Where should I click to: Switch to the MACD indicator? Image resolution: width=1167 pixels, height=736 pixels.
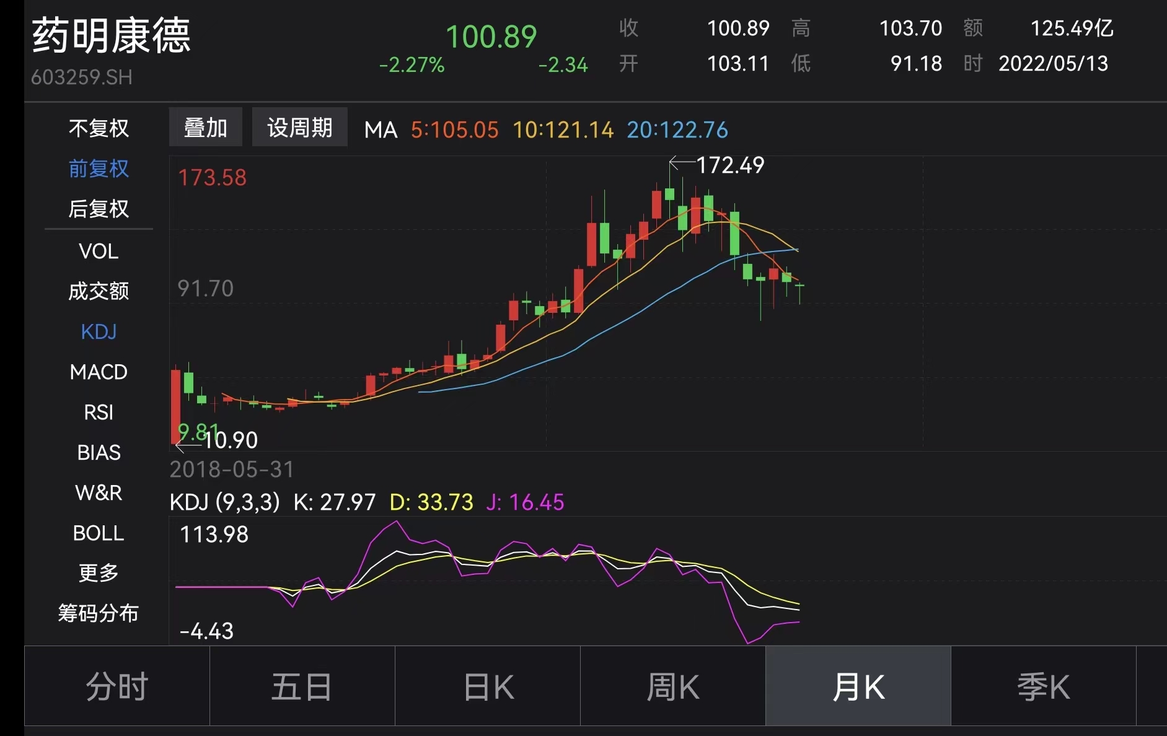pos(98,372)
